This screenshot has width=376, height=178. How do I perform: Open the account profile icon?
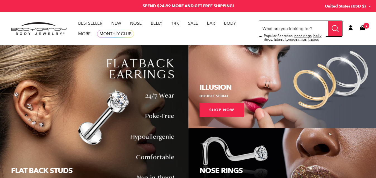tap(351, 28)
